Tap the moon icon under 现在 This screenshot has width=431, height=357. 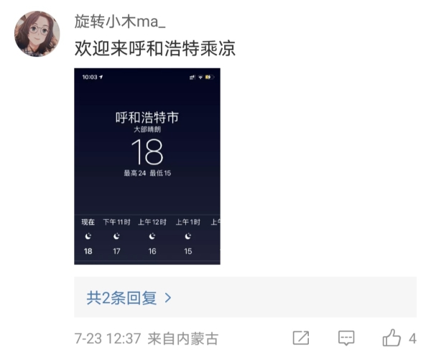point(88,236)
